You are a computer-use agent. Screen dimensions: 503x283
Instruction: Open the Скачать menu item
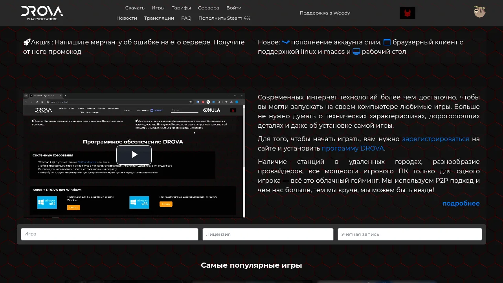(135, 8)
